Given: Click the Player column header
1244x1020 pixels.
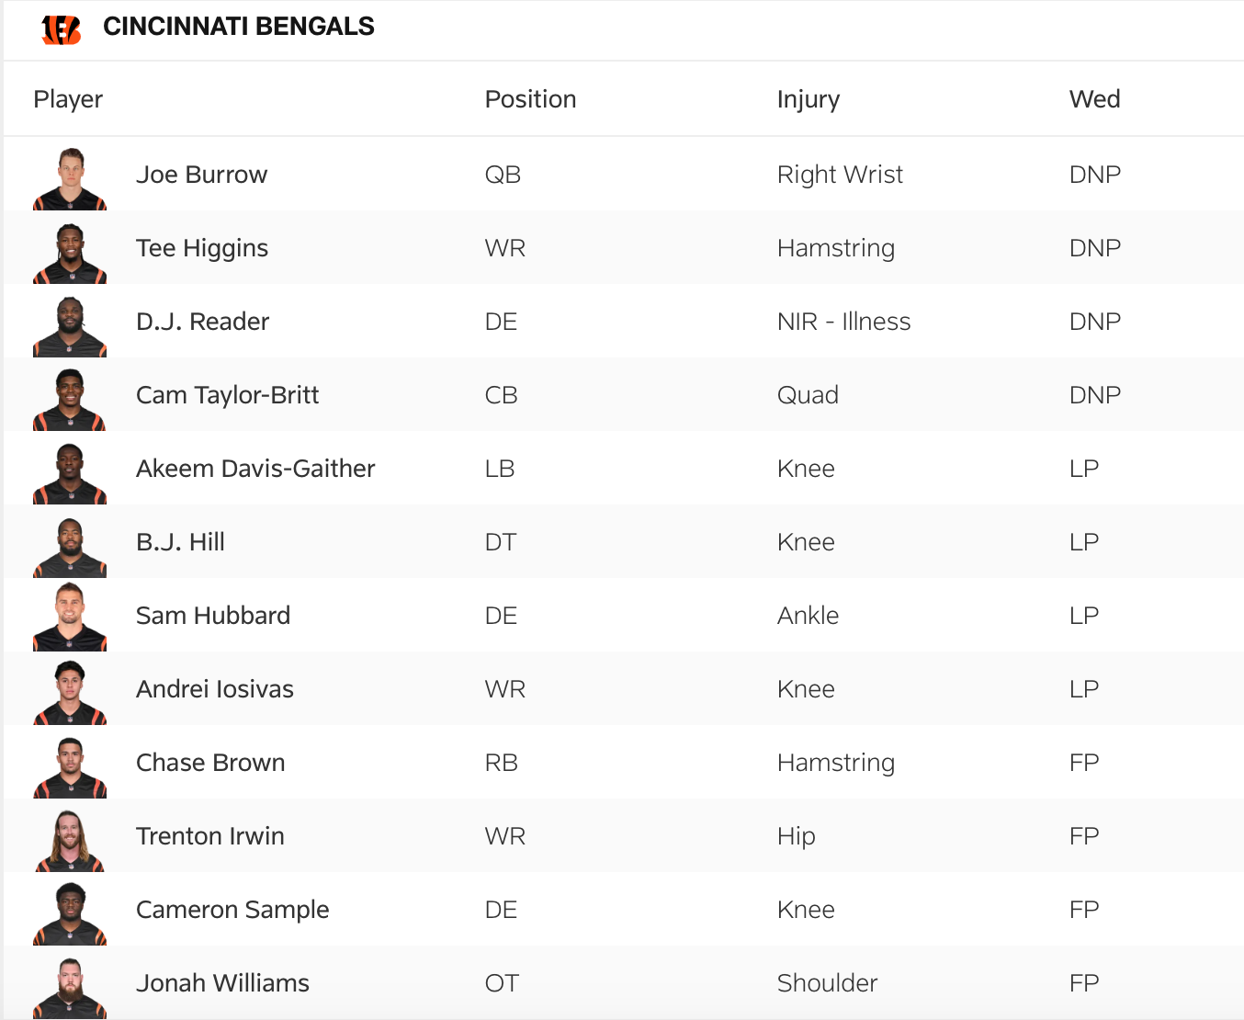Looking at the screenshot, I should (x=68, y=99).
